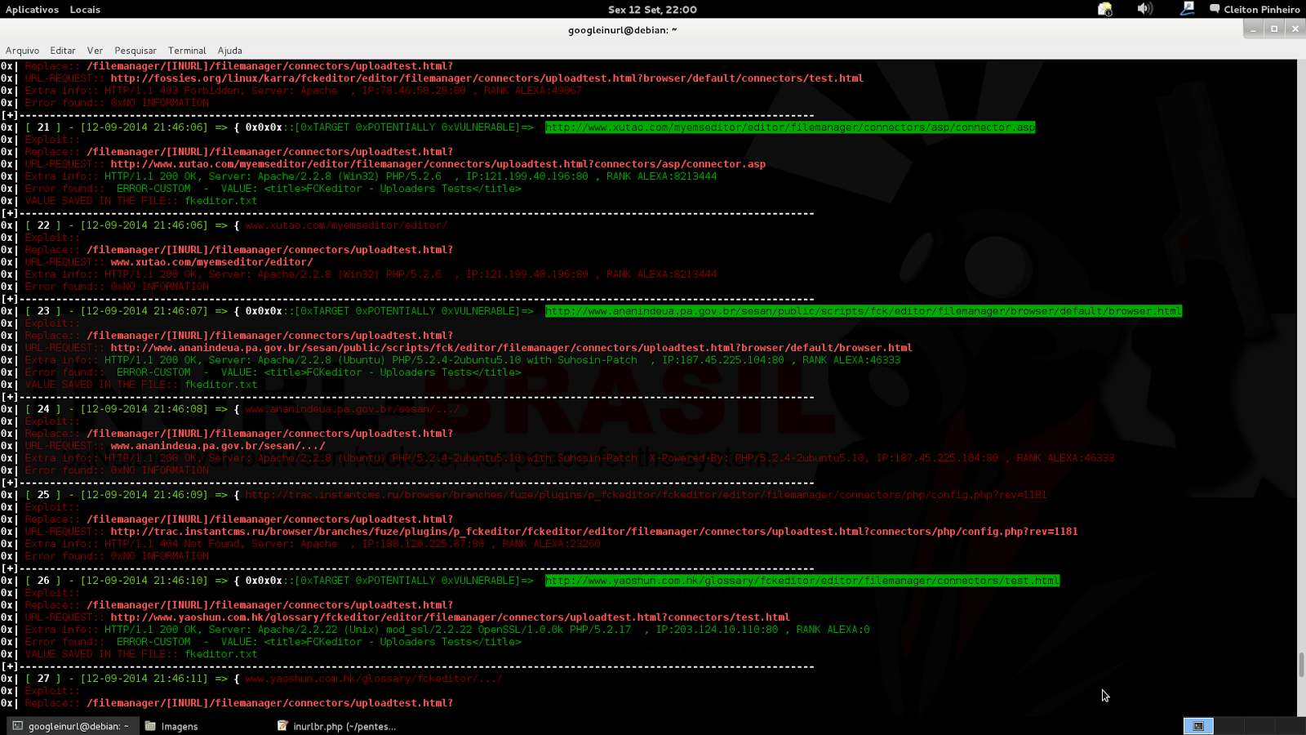
Task: Open the Aplicativos menu in top panel
Action: 32,10
